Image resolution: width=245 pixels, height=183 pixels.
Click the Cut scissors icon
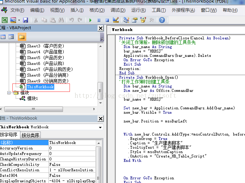point(36,20)
